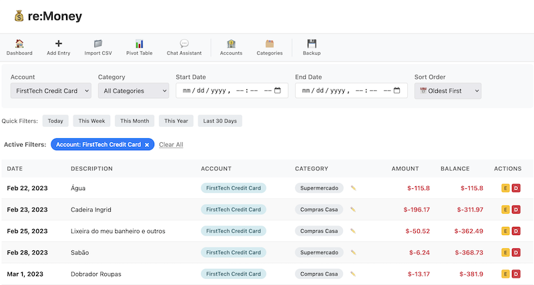Click the $-196.17 amount

pyautogui.click(x=417, y=210)
